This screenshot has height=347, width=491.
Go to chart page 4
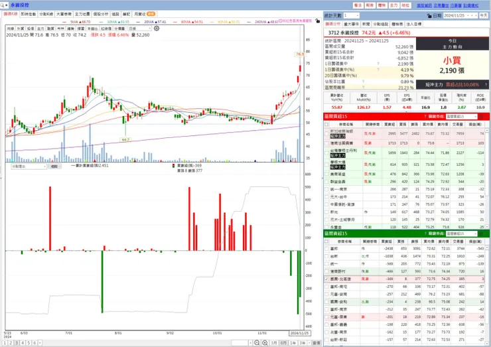pos(23,343)
